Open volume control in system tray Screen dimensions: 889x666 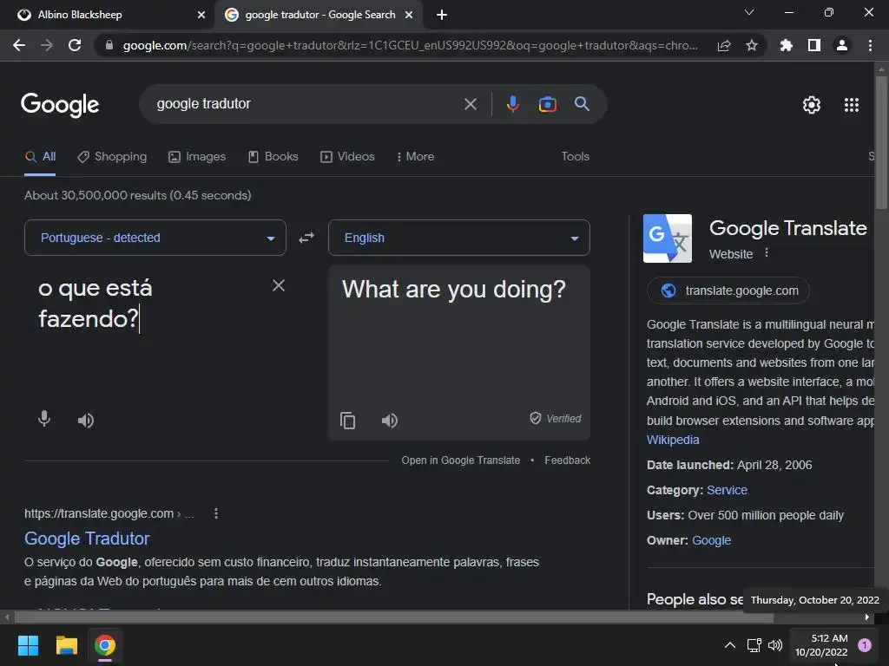(x=775, y=645)
